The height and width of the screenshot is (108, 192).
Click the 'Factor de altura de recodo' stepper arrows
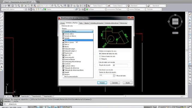(x=114, y=75)
